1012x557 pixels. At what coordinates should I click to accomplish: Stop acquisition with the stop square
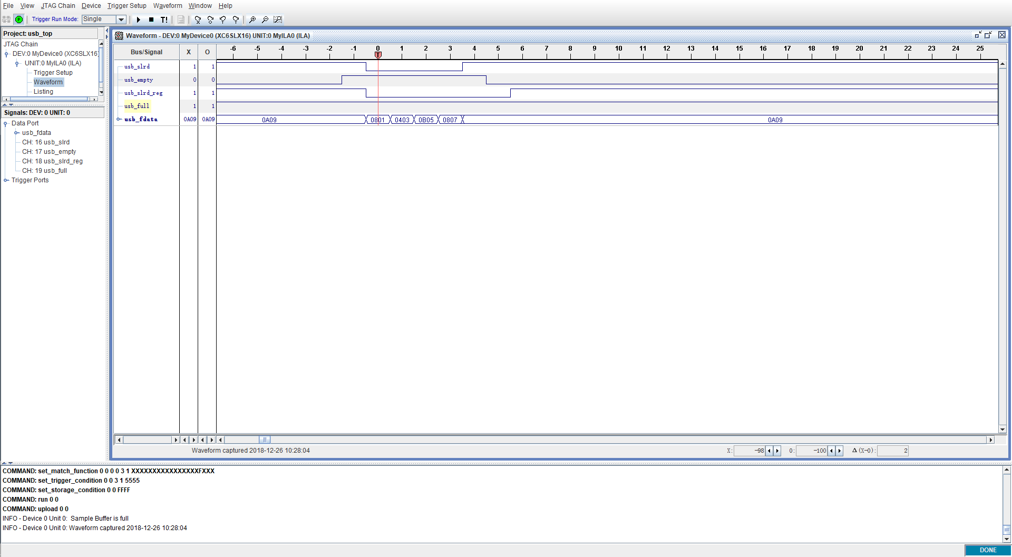(151, 19)
